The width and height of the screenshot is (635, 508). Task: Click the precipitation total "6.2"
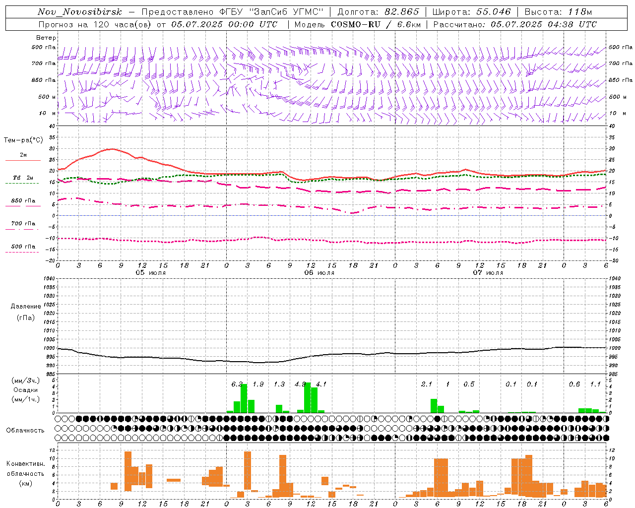tap(237, 384)
